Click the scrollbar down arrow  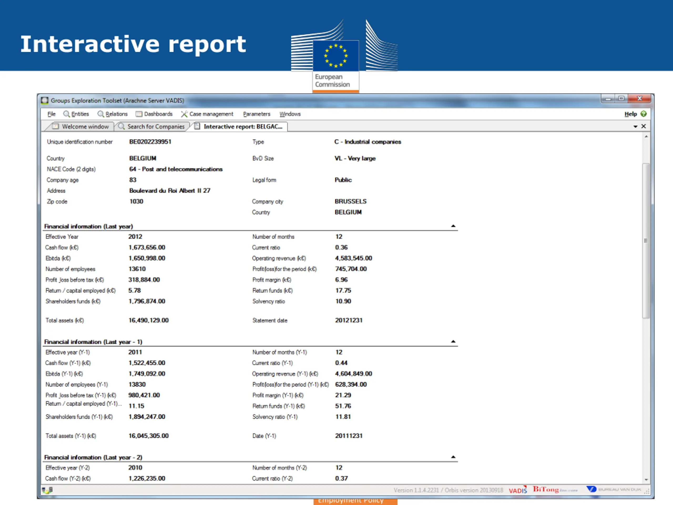point(646,479)
